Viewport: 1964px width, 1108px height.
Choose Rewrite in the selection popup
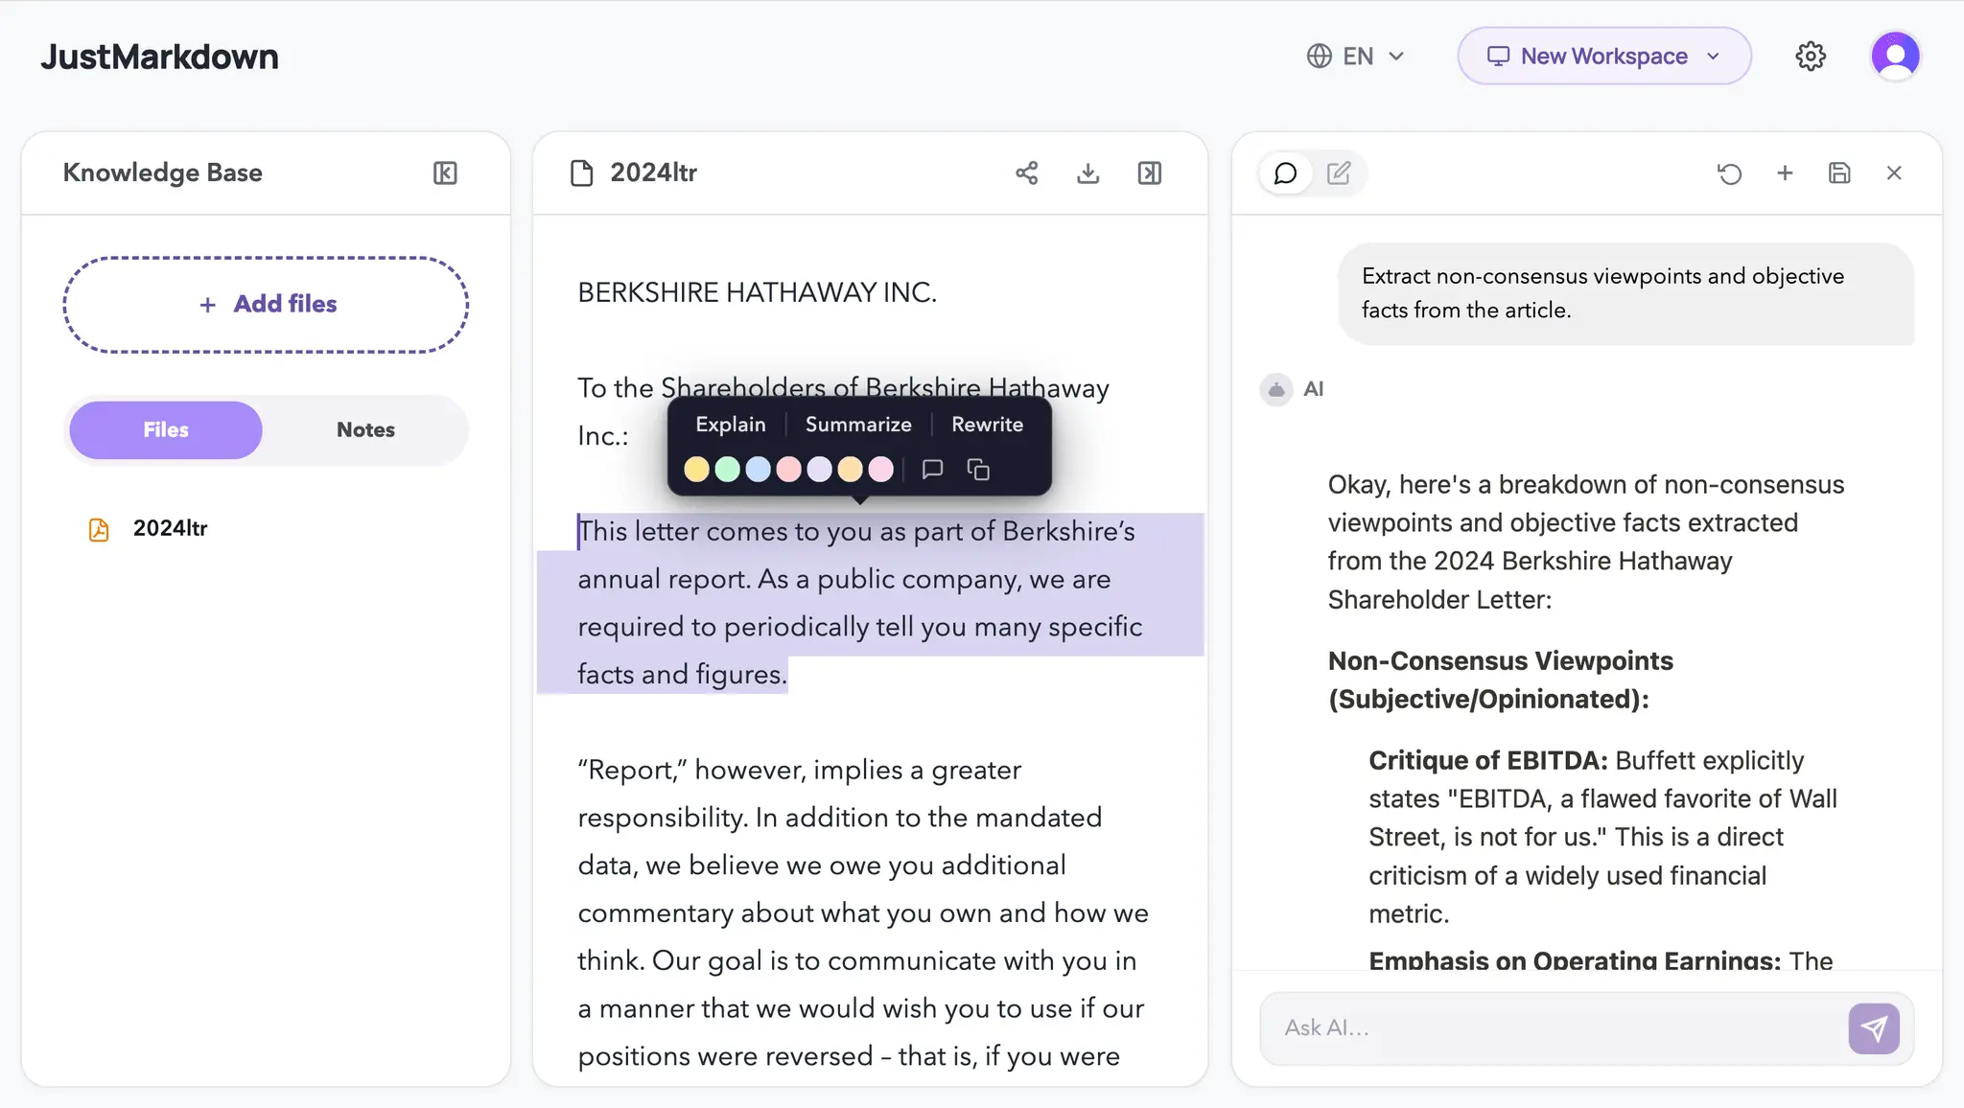(x=987, y=425)
